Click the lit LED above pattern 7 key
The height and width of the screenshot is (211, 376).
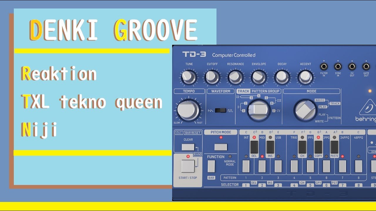(343, 156)
